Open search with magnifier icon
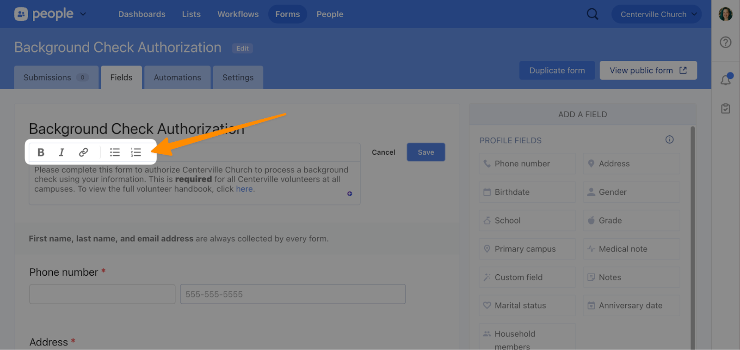The image size is (740, 350). pos(592,14)
